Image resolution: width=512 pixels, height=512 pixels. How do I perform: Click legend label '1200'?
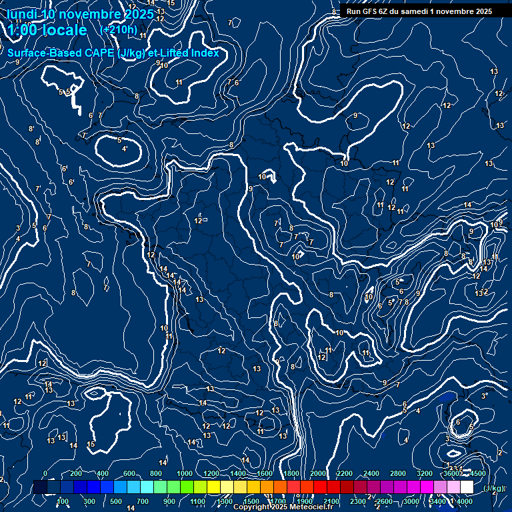click(211, 473)
